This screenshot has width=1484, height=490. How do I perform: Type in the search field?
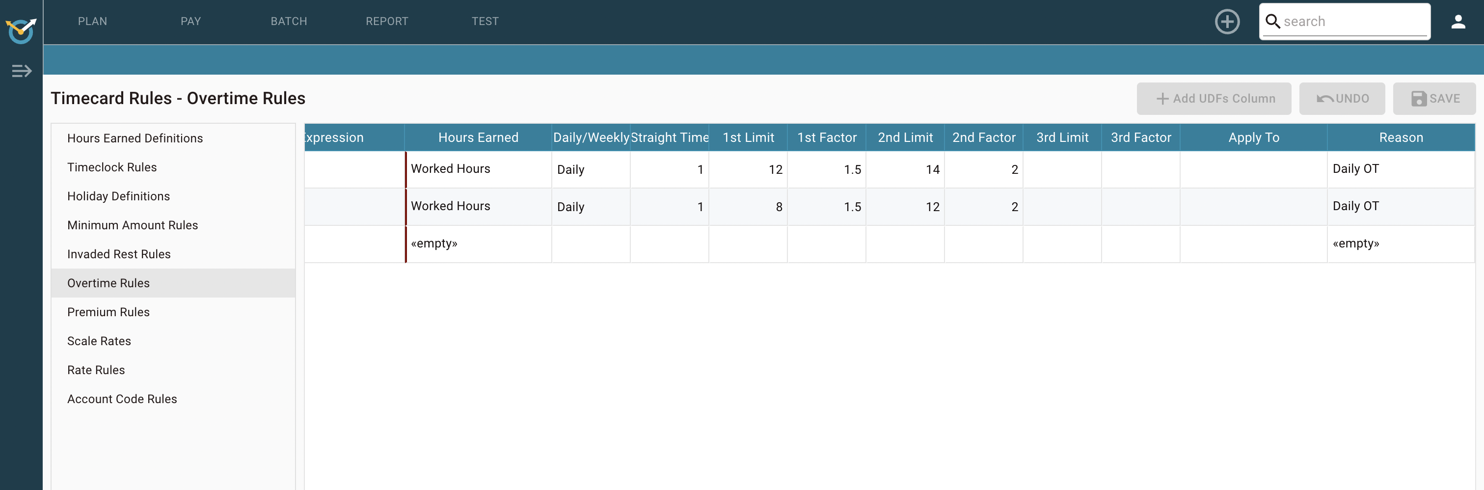[1354, 21]
